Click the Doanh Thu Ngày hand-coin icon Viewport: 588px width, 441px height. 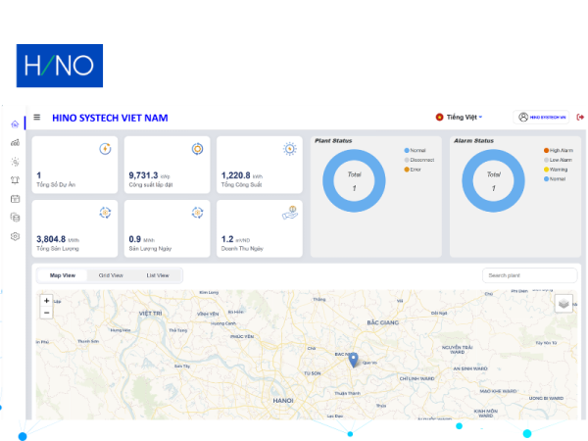[x=290, y=213]
